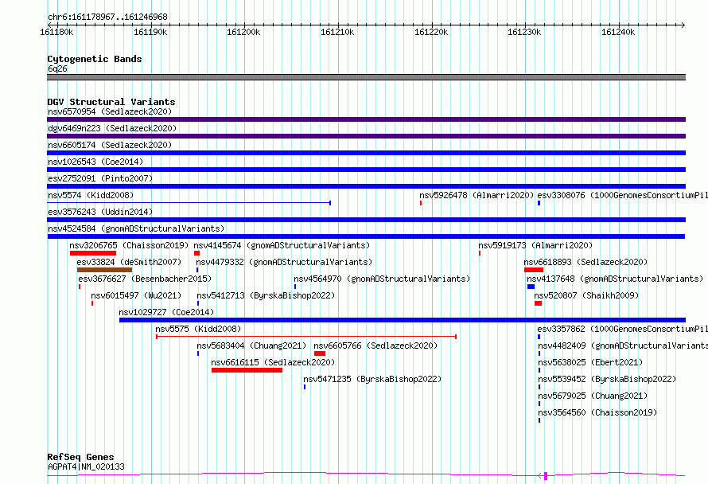Click the 161210k ruler tick label
This screenshot has height=484, width=708.
coord(337,32)
